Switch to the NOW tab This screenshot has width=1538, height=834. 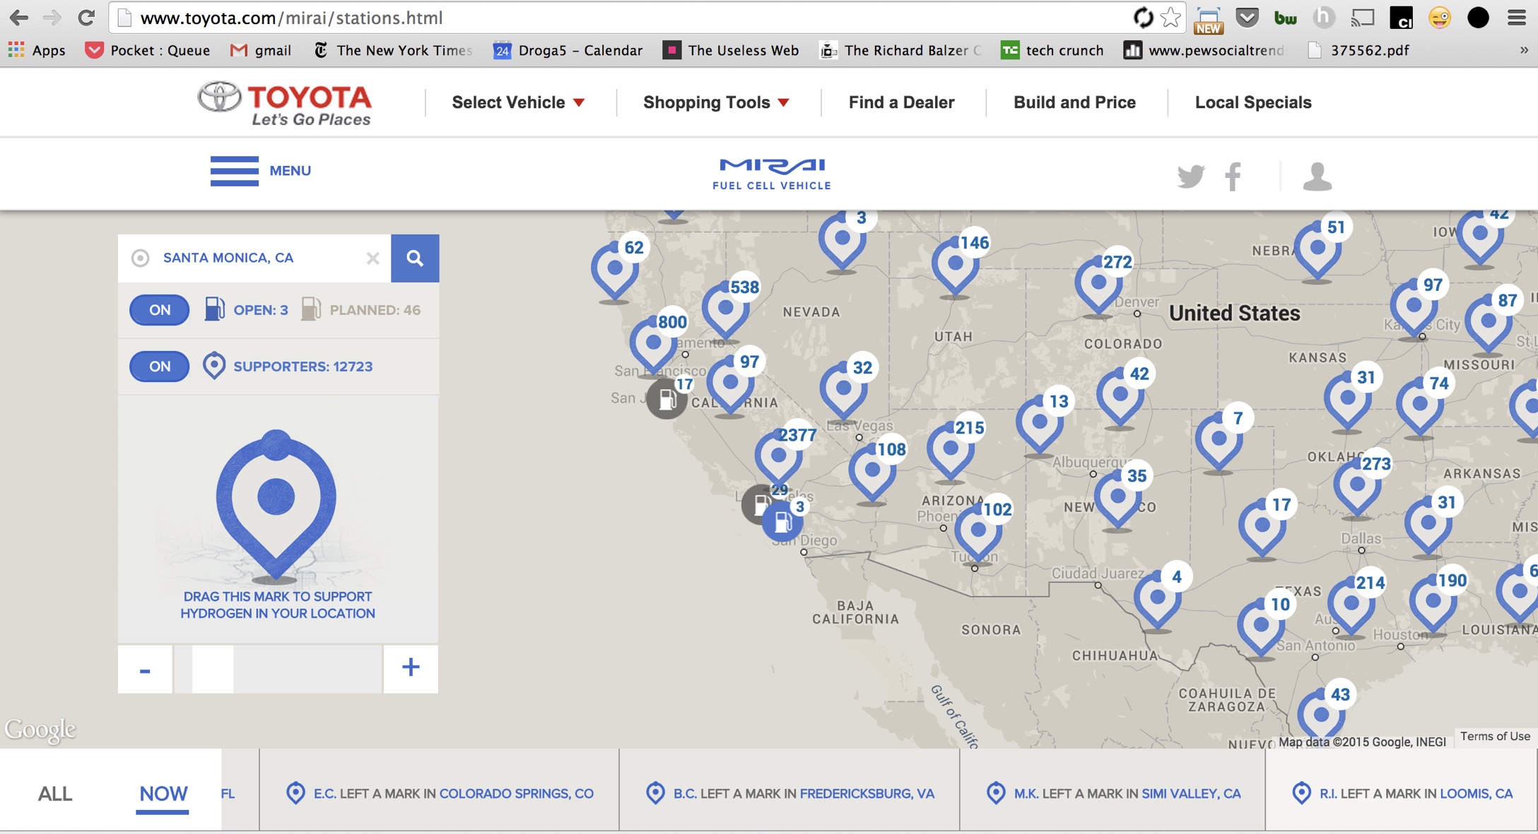pyautogui.click(x=163, y=794)
